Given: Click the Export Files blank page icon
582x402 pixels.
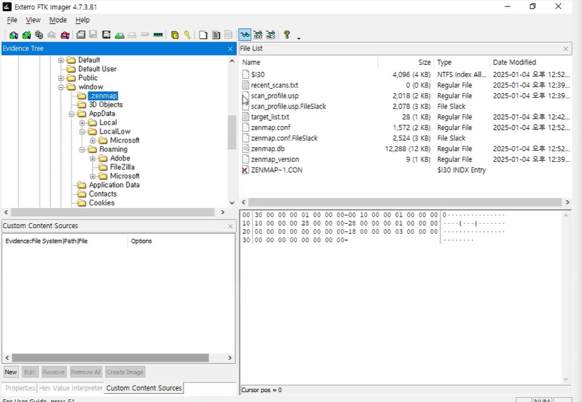Looking at the screenshot, I should [203, 35].
